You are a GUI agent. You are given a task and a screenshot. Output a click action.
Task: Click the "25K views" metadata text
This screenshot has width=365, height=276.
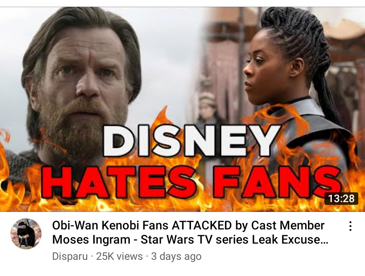pyautogui.click(x=119, y=256)
